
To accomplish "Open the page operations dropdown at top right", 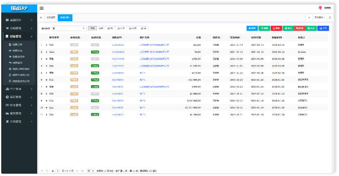I will pyautogui.click(x=319, y=18).
